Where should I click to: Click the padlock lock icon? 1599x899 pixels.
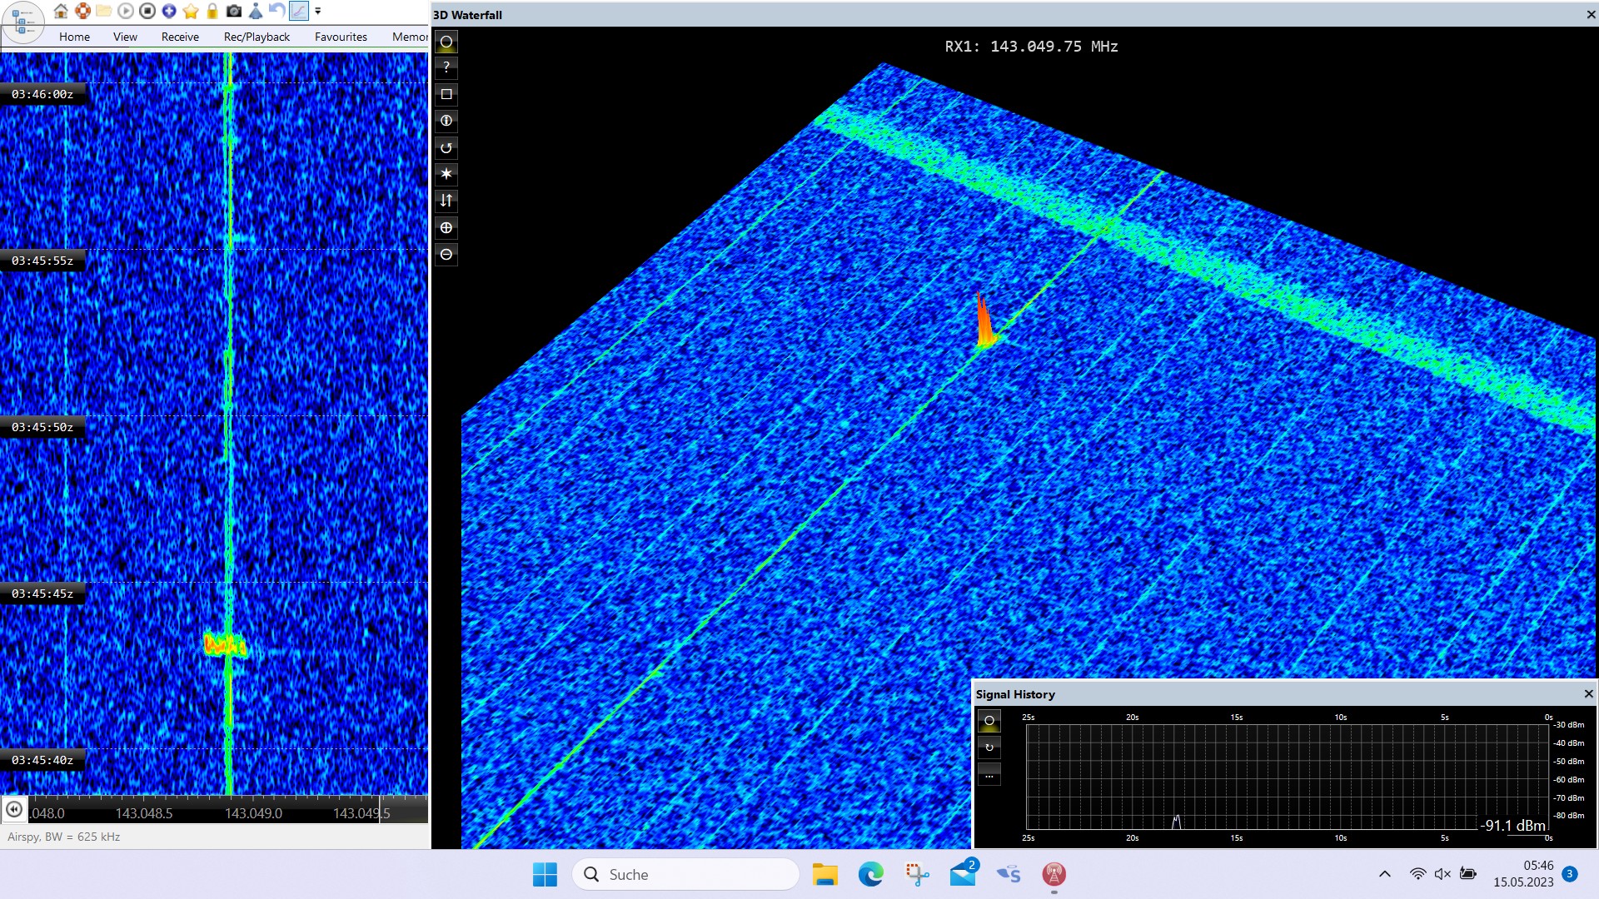212,11
